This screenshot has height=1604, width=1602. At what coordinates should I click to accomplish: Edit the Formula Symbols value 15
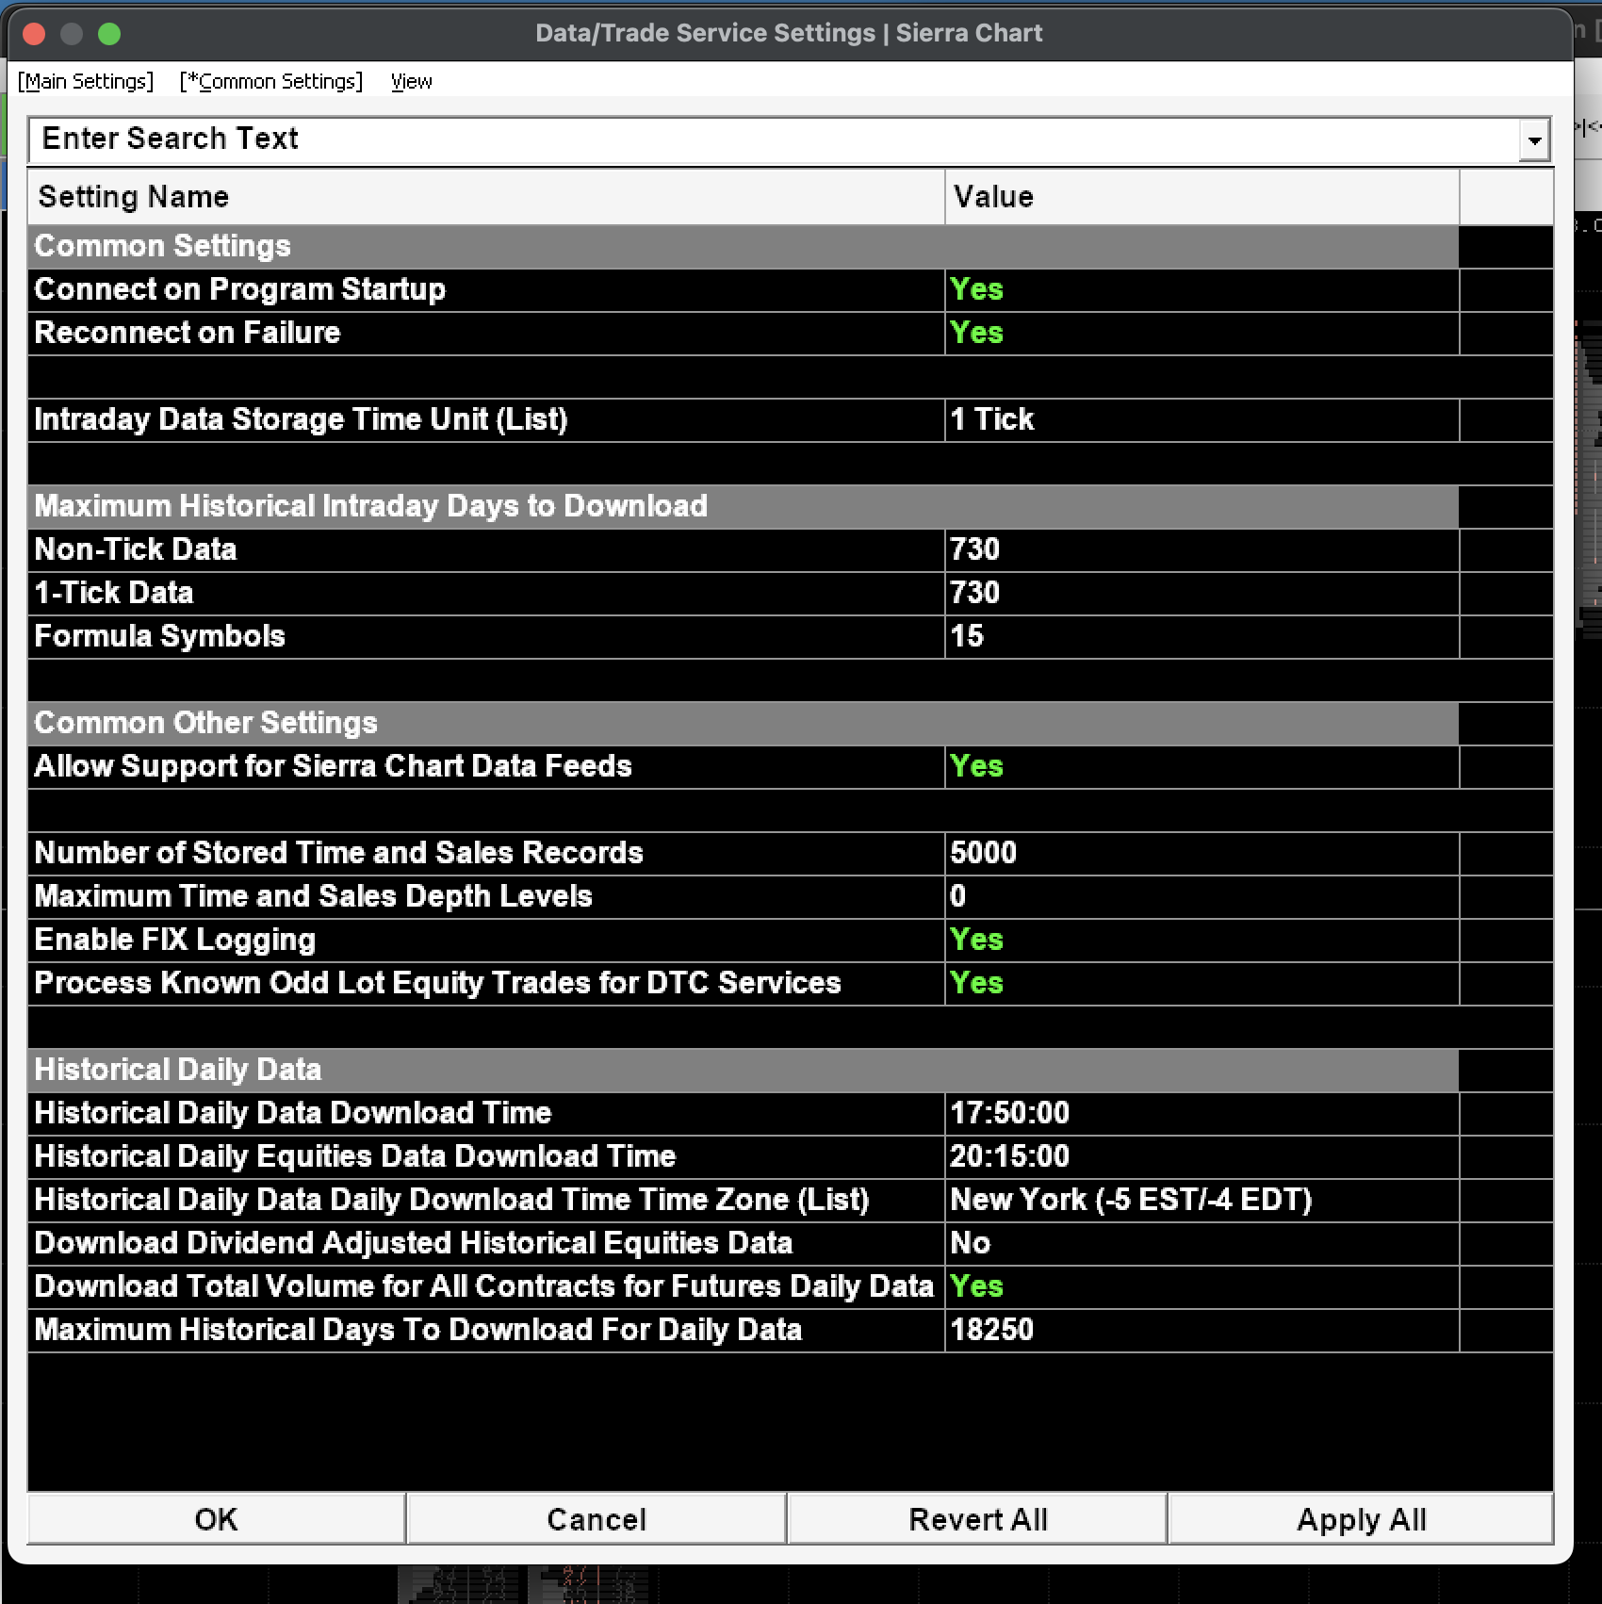pos(1201,637)
